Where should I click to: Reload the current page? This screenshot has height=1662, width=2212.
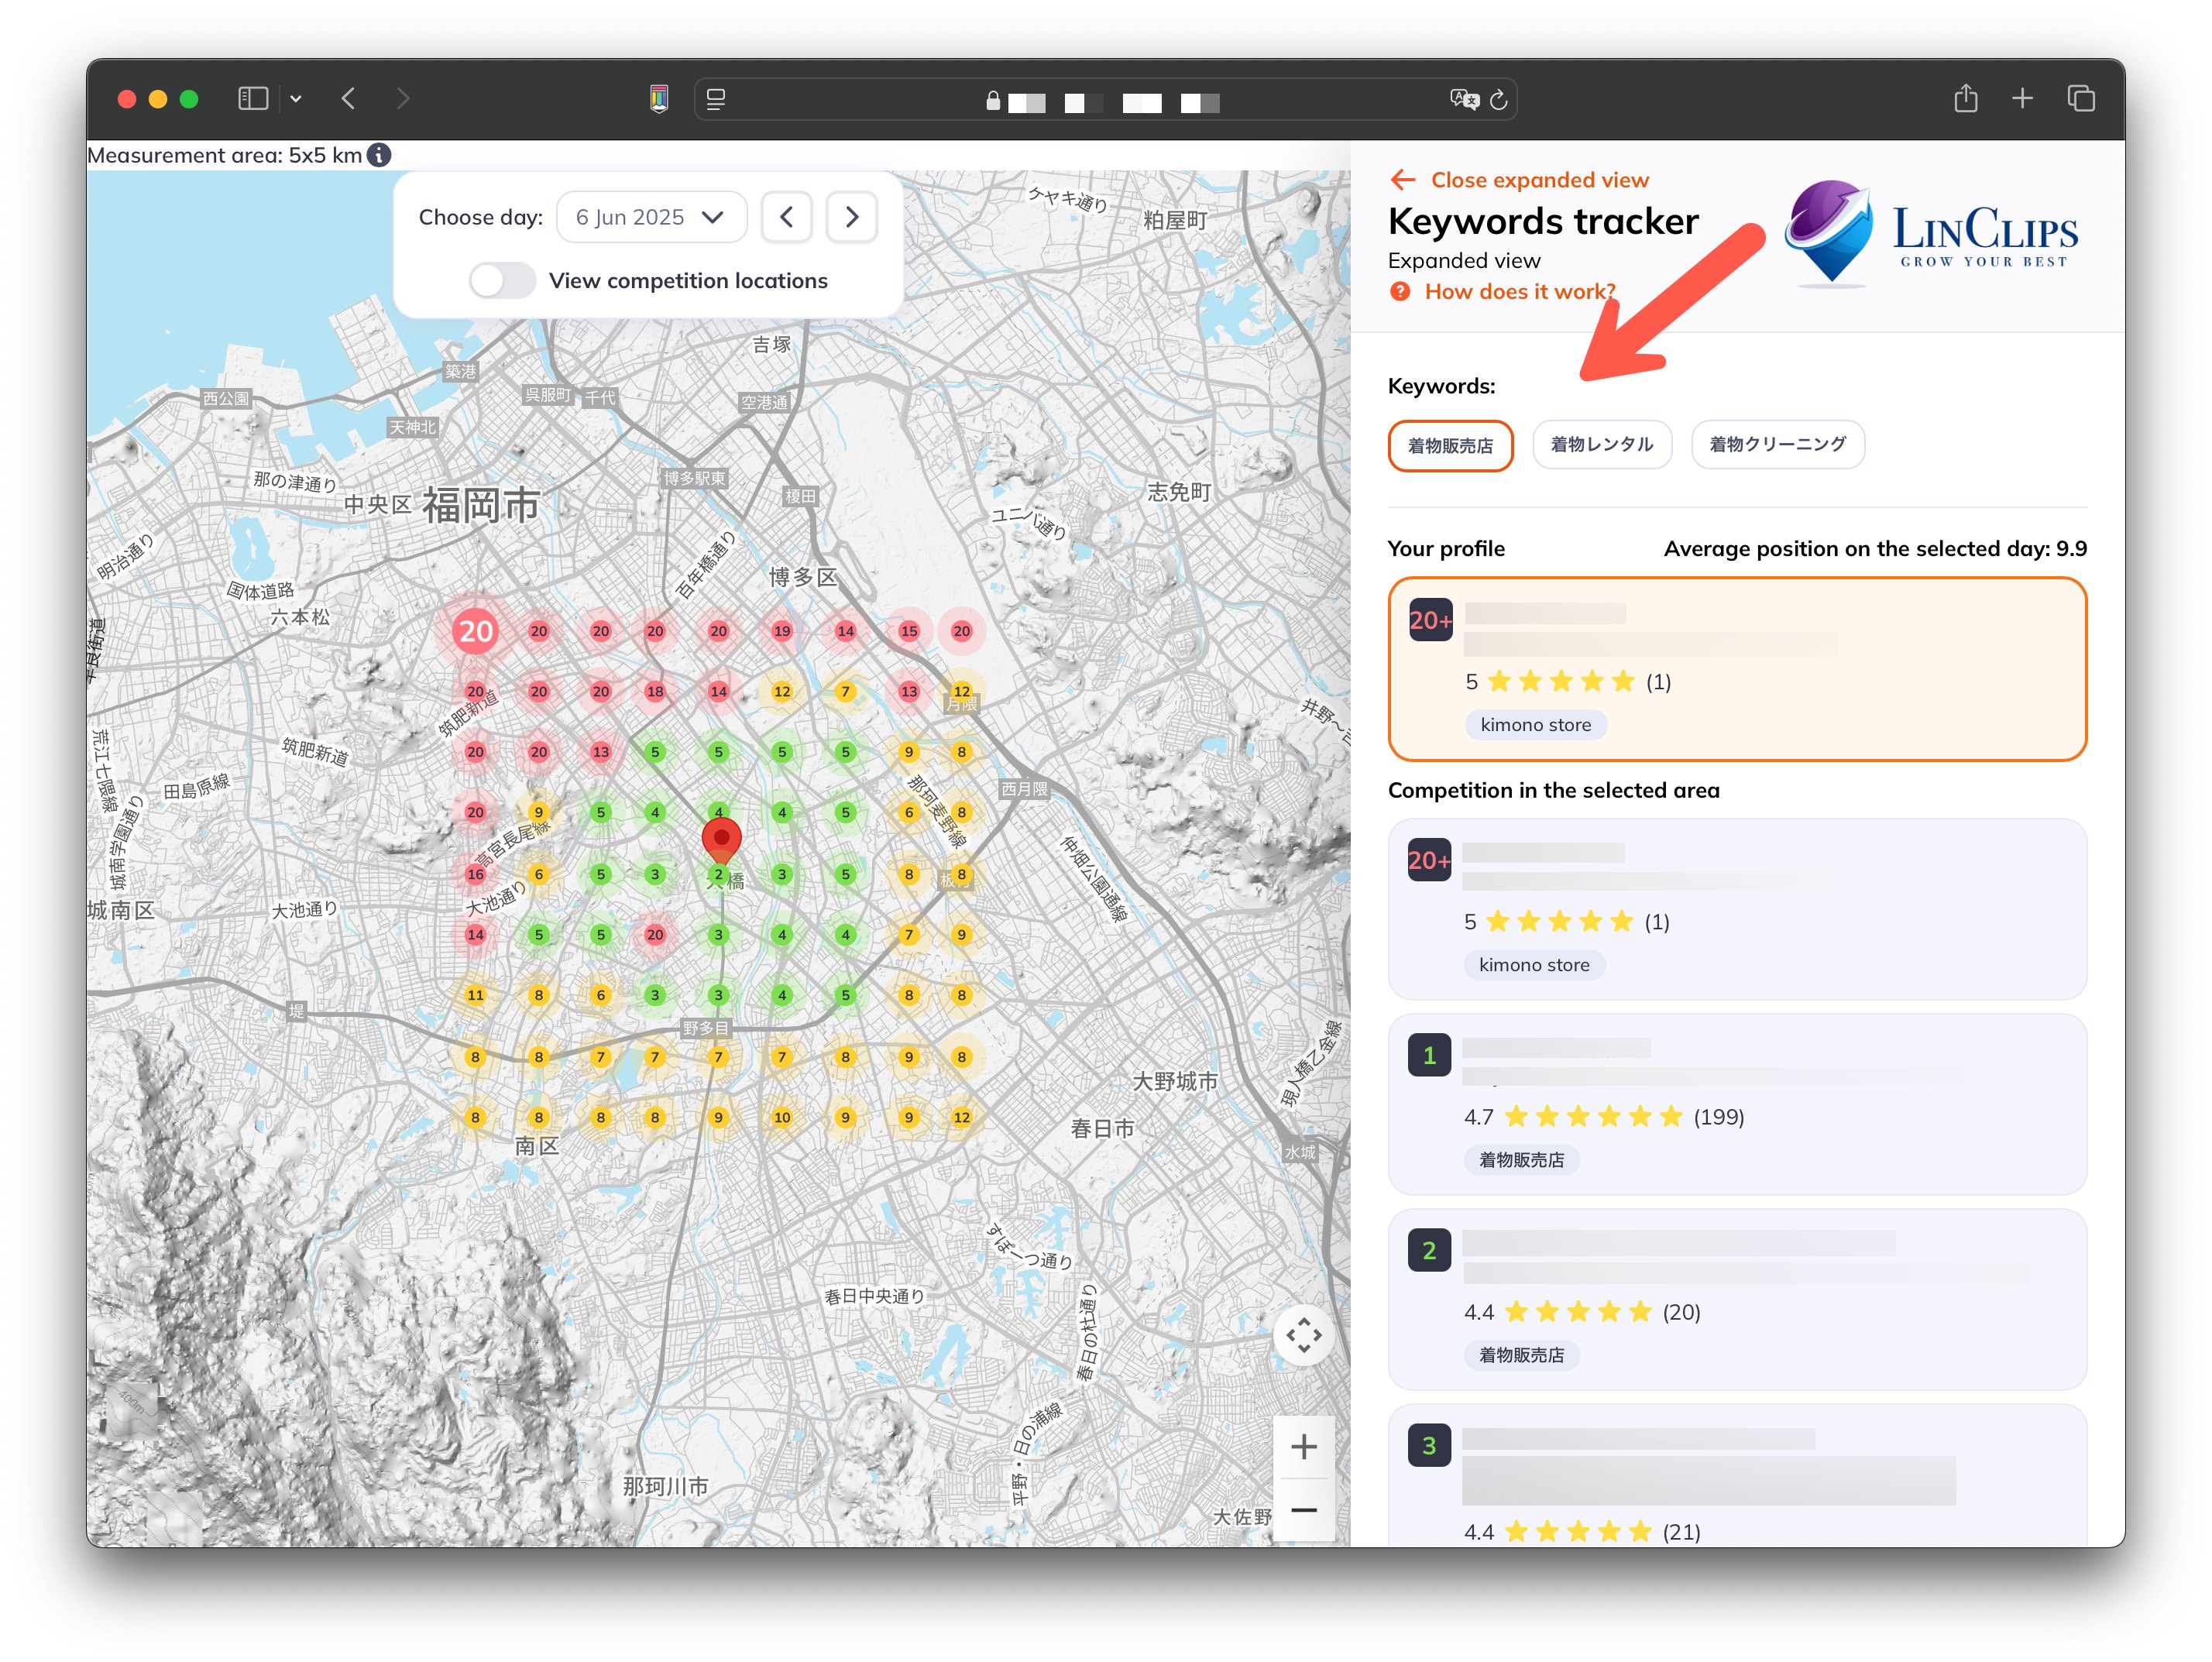tap(1498, 99)
